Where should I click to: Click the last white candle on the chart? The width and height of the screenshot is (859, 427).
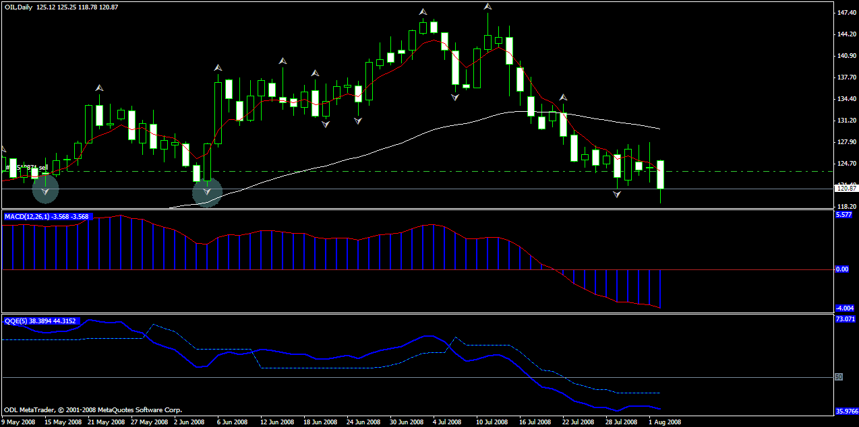tap(661, 174)
